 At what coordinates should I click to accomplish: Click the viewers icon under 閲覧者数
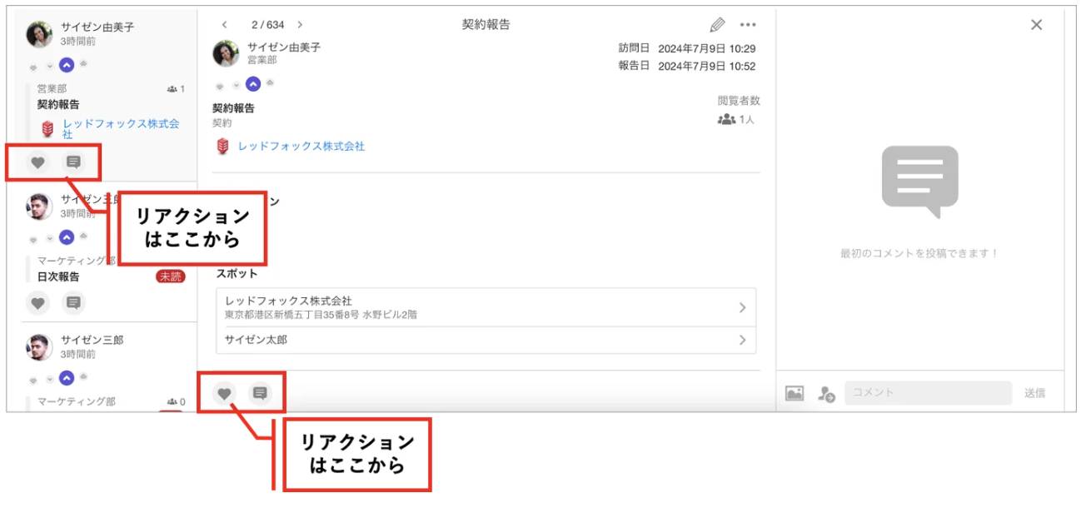tap(726, 120)
